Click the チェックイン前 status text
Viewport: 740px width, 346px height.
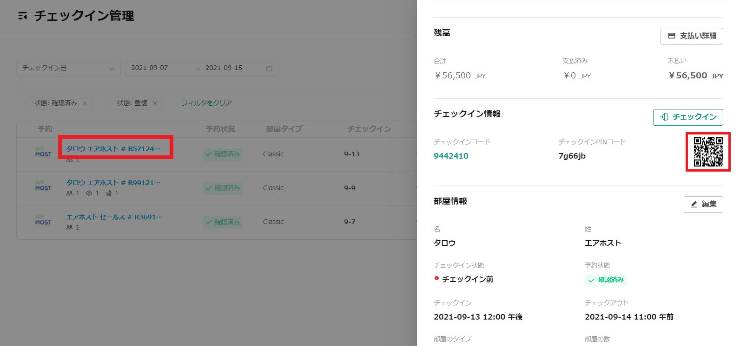pyautogui.click(x=468, y=279)
